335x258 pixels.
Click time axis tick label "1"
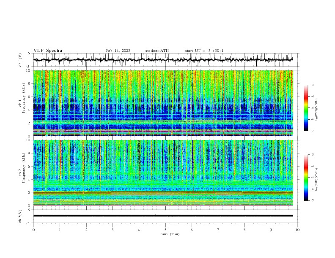tap(60, 230)
